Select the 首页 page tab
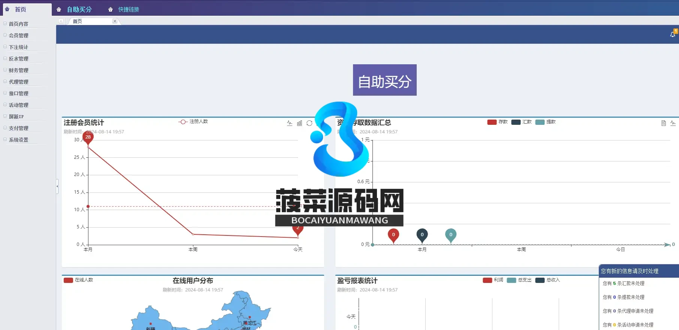Screen dimensions: 679x330 [94, 21]
